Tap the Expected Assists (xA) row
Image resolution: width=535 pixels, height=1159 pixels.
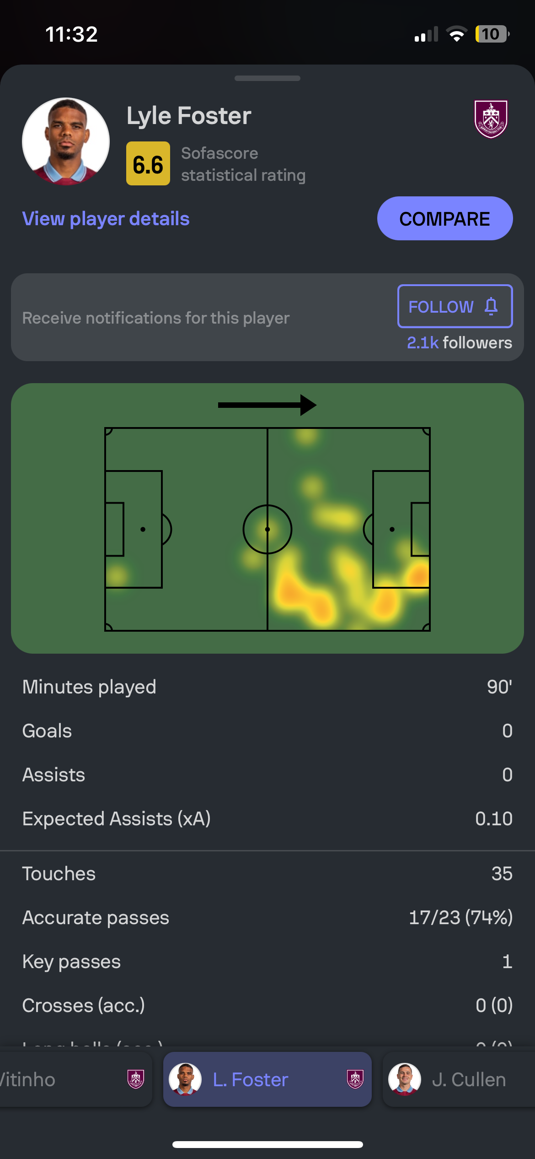267,819
